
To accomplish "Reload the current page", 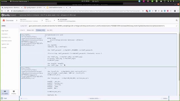I will 8,11.
